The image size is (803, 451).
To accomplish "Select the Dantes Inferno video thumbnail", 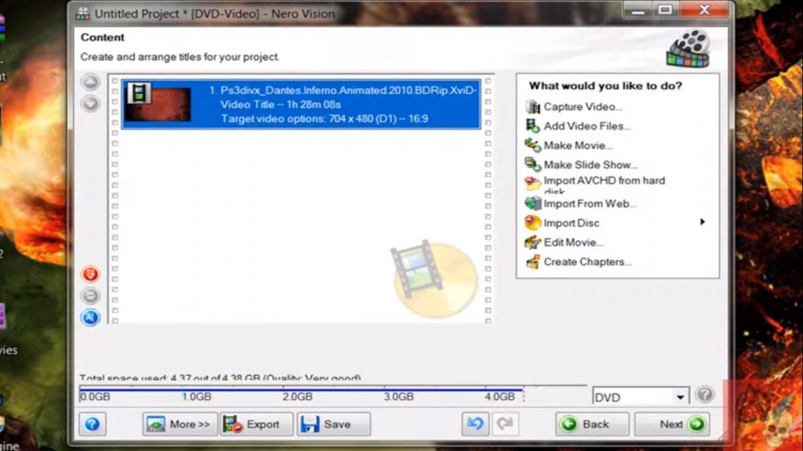I will click(x=158, y=104).
